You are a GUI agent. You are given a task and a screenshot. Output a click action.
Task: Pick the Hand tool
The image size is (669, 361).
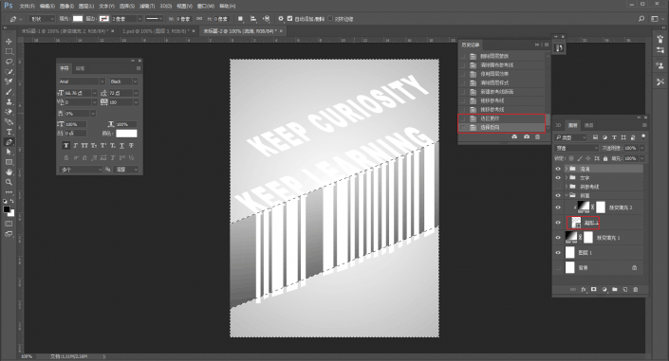9,172
